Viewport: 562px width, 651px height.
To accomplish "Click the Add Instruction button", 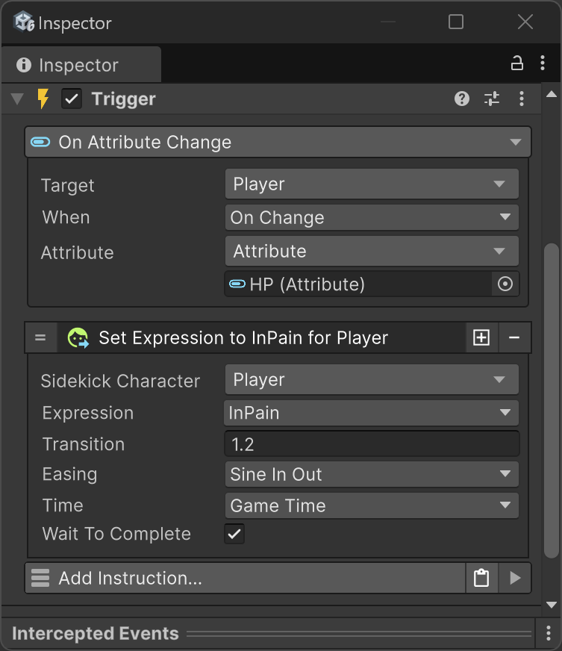I will click(245, 578).
